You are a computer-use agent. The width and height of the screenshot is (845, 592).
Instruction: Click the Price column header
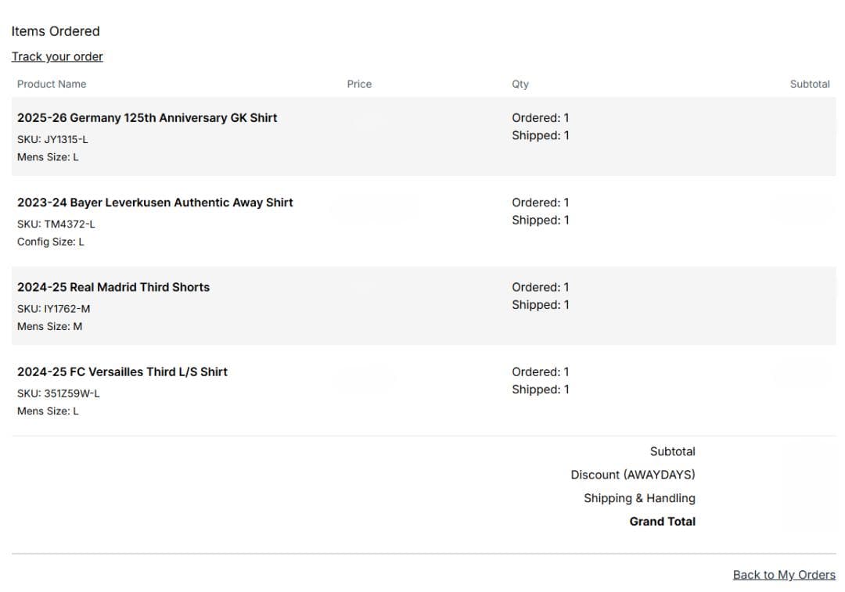coord(359,84)
